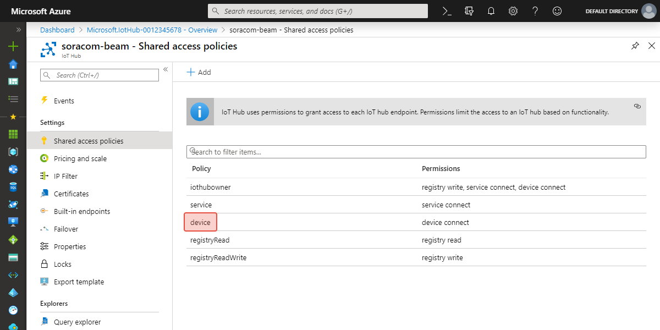Select the iothubowner policy
Viewport: 660px width, 330px height.
pos(211,187)
